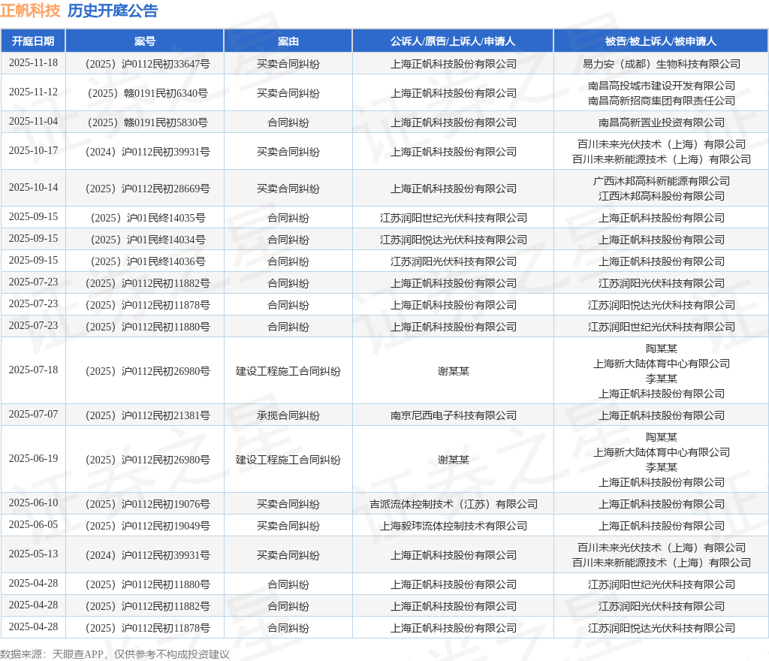Image resolution: width=769 pixels, height=661 pixels.
Task: Select the 被告/被上诉人/被申请人 column header
Action: [661, 41]
